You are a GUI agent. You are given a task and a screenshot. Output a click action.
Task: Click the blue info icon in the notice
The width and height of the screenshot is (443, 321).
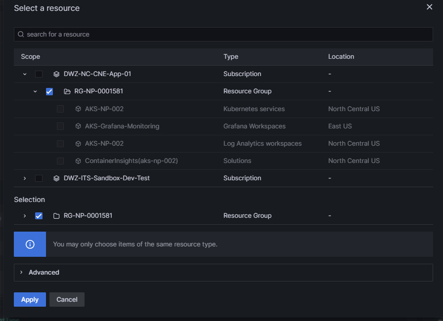click(x=30, y=244)
